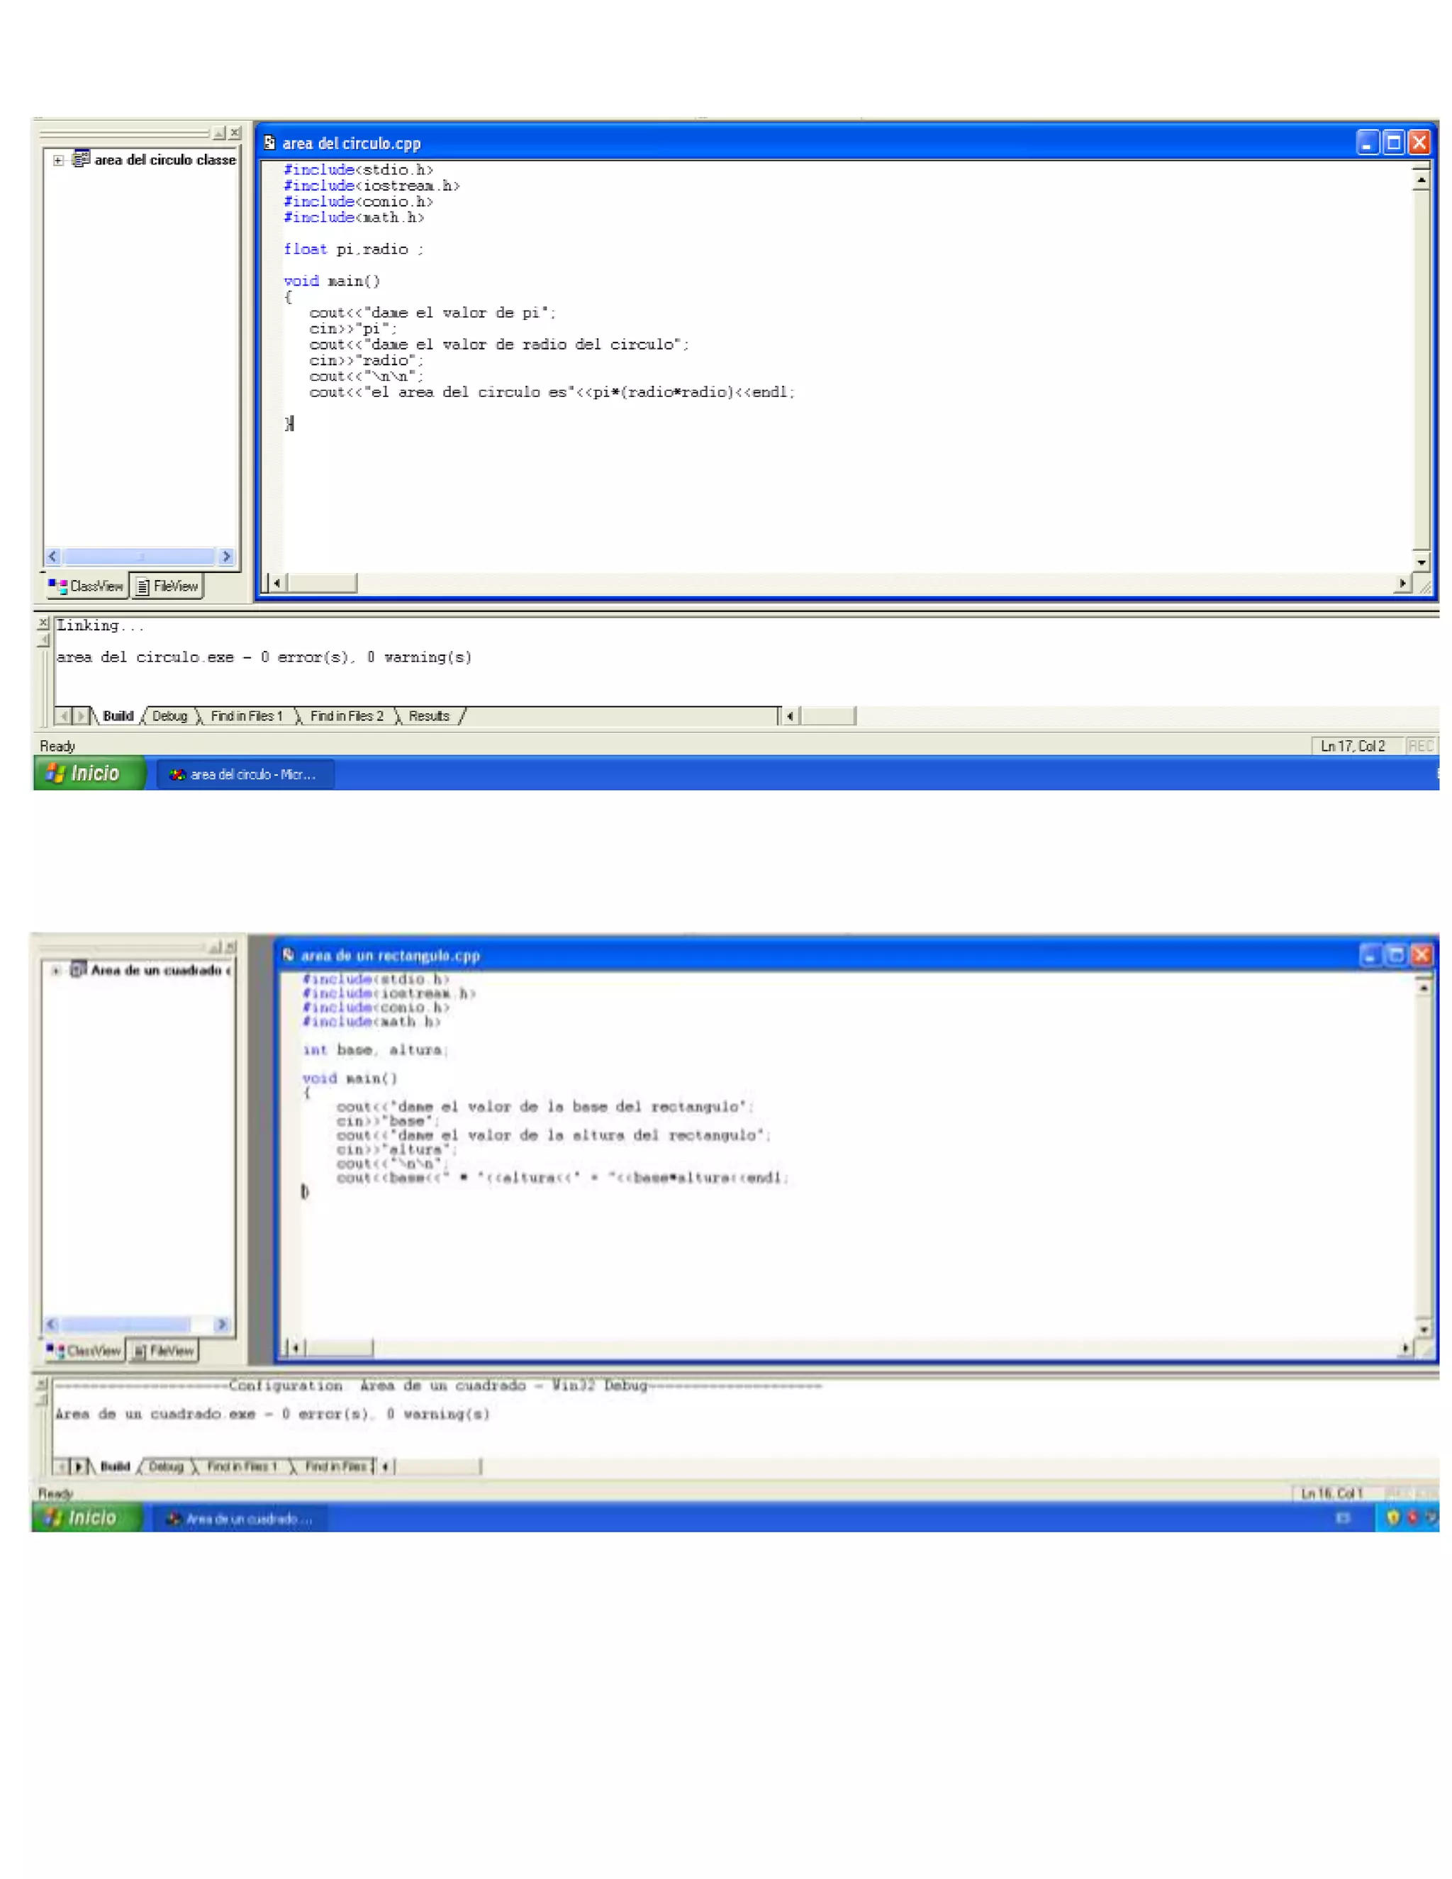This screenshot has width=1452, height=1879.
Task: Select Find in Files 2 output tab
Action: 346,716
